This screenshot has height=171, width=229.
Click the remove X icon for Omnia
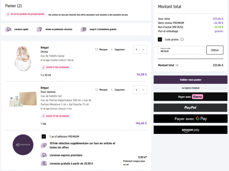112,49
